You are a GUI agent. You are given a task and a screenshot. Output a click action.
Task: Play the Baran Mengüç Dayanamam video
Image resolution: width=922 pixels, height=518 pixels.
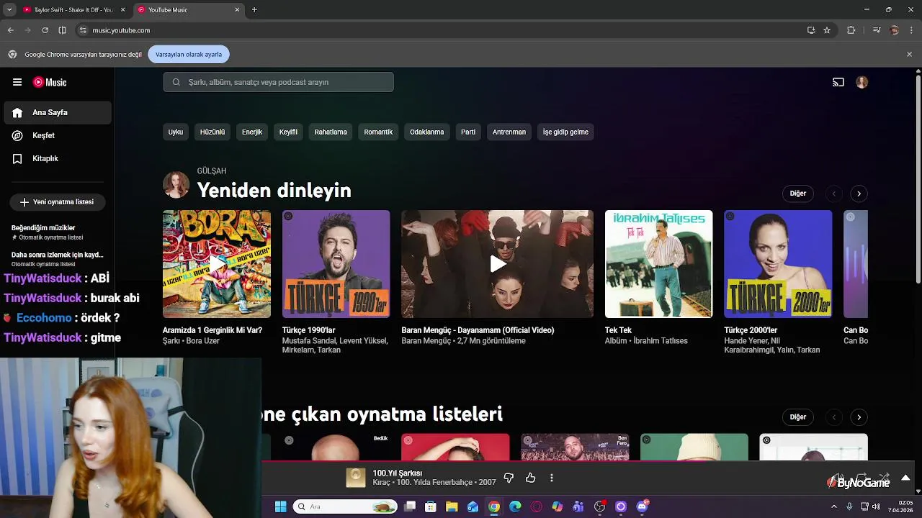click(497, 264)
